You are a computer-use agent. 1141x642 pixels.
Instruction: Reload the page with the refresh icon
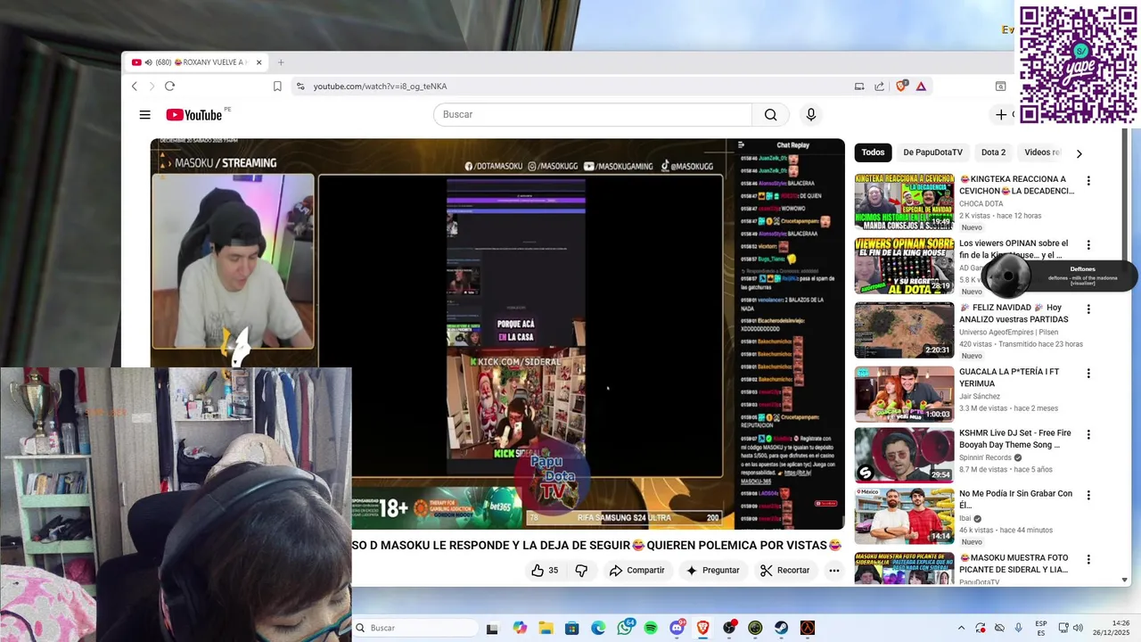169,86
